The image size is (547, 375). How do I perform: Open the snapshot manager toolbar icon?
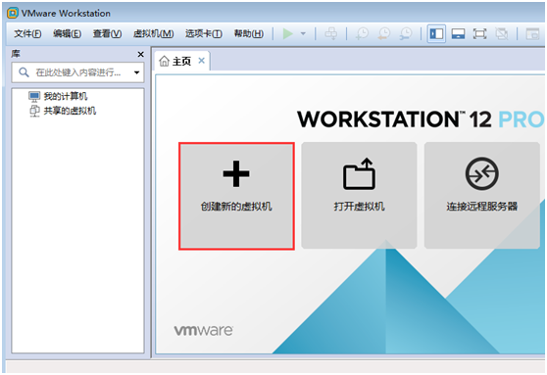(x=406, y=34)
